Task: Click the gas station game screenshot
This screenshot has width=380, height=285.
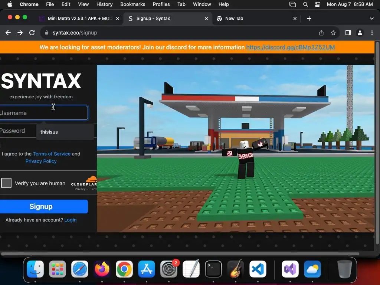Action: pos(236,148)
